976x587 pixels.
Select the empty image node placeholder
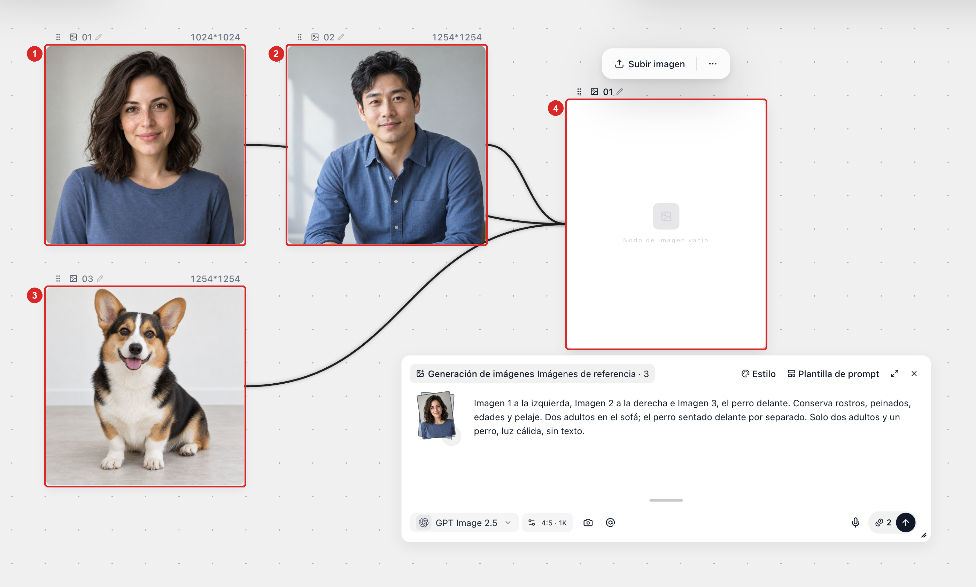point(666,224)
